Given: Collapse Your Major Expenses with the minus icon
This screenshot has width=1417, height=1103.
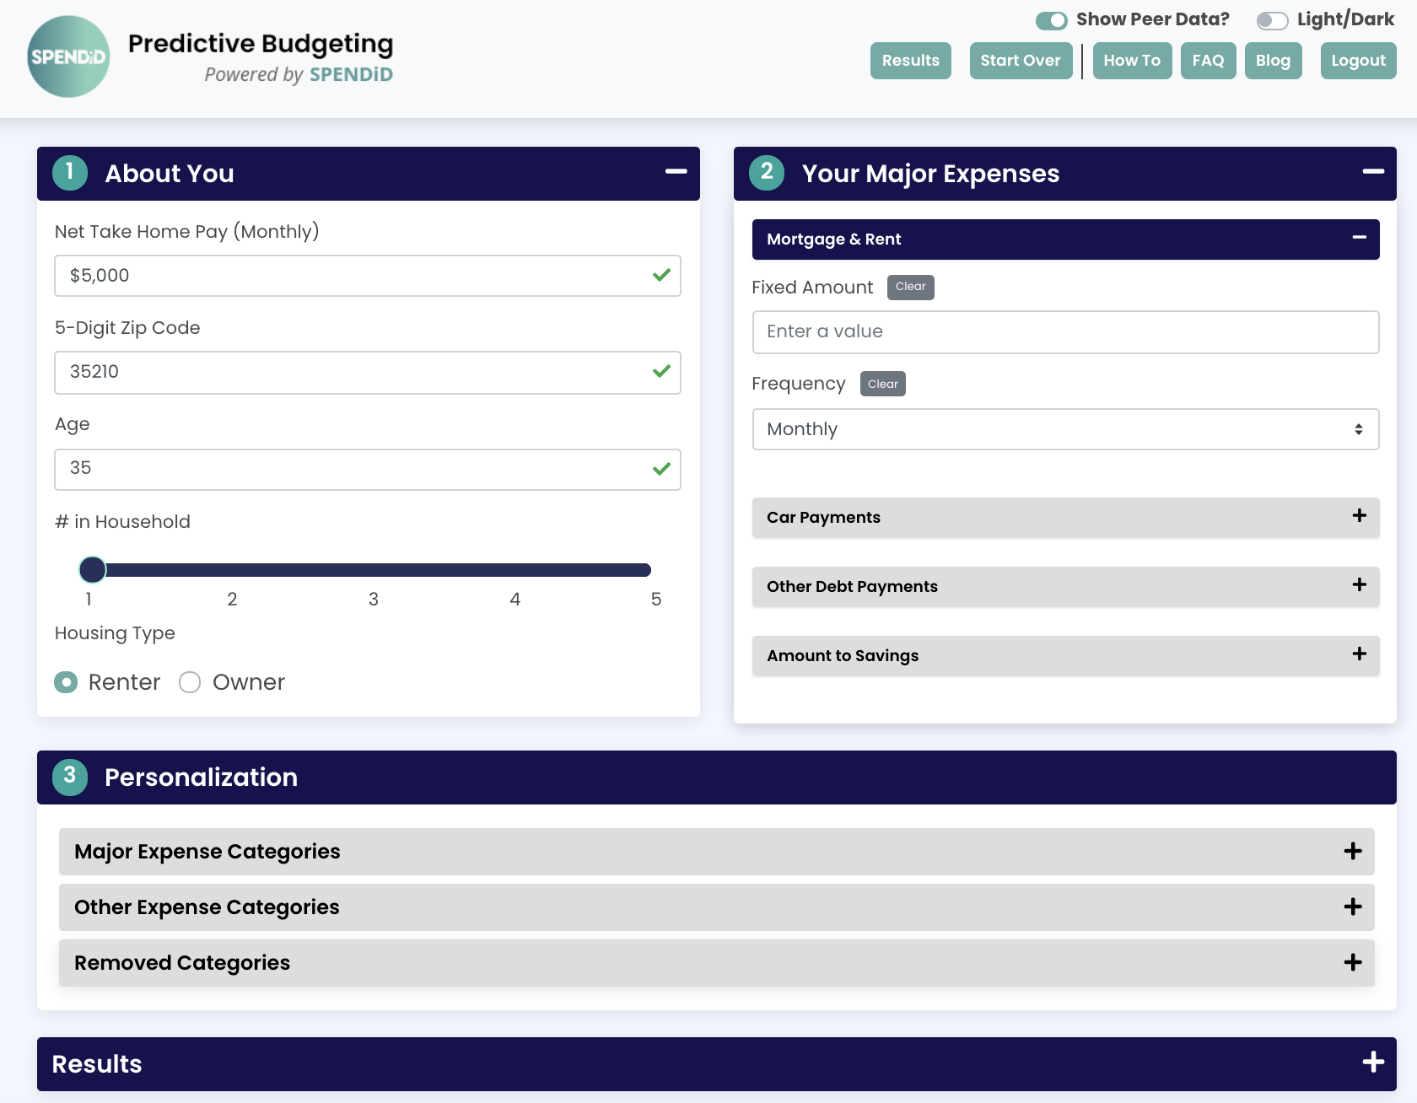Looking at the screenshot, I should [1372, 171].
